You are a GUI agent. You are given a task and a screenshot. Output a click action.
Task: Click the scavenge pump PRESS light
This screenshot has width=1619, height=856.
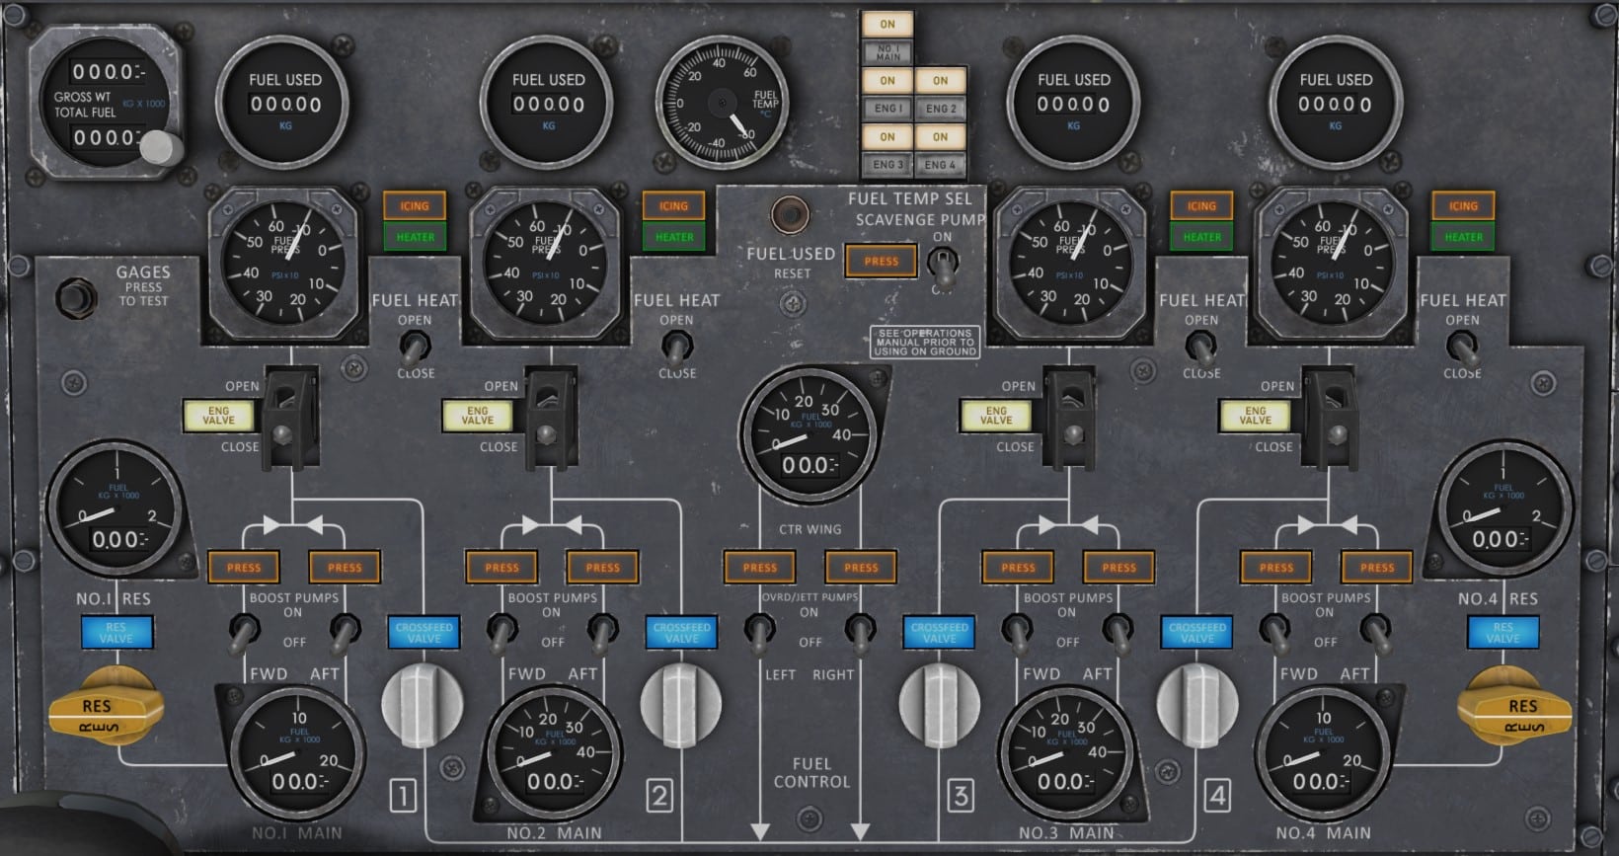(881, 262)
